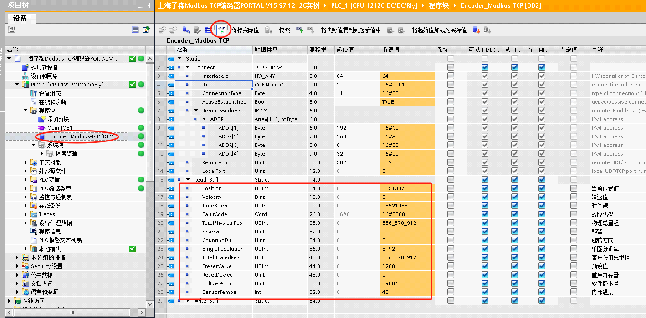646x318 pixels.
Task: Open 在线和诊断 under PLC_1
Action: (x=52, y=102)
